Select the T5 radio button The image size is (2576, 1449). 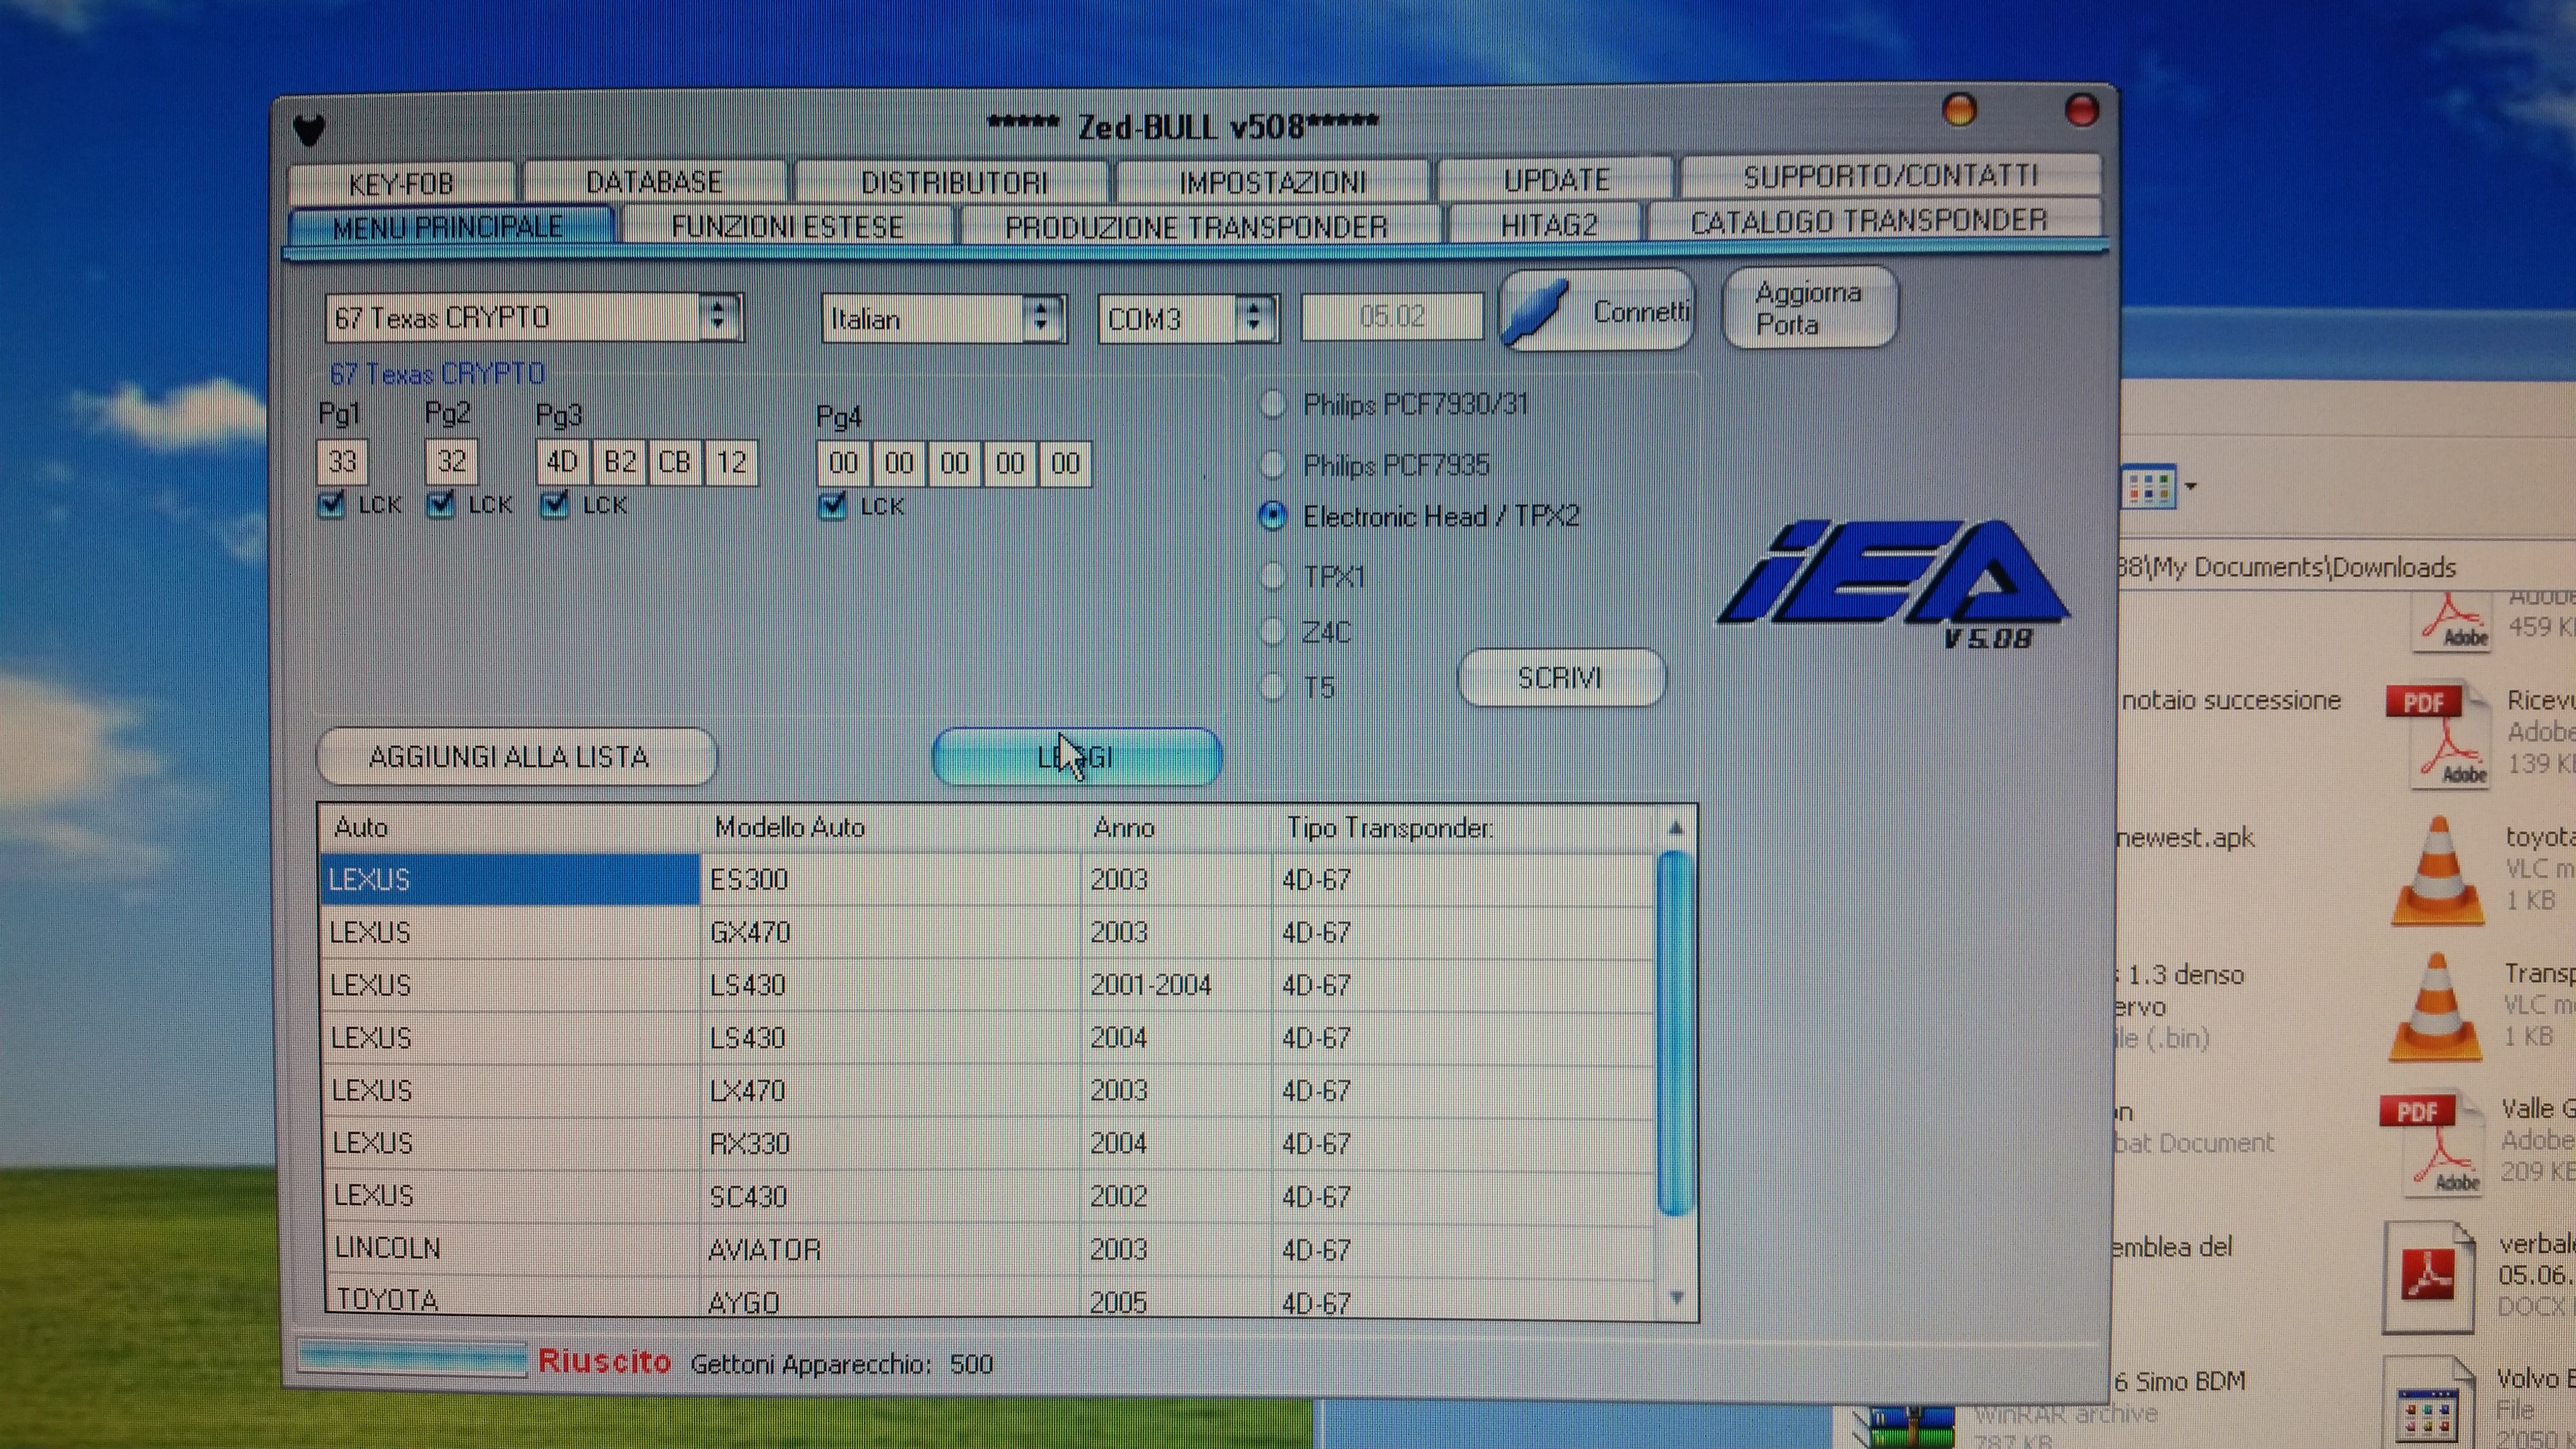click(1272, 687)
